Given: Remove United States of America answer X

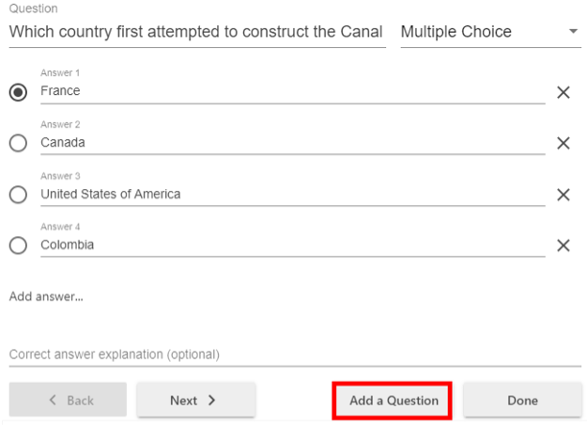Looking at the screenshot, I should tap(564, 195).
